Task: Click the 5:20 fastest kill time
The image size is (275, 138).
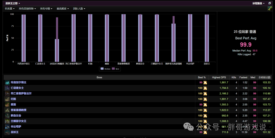Action: [245, 110]
